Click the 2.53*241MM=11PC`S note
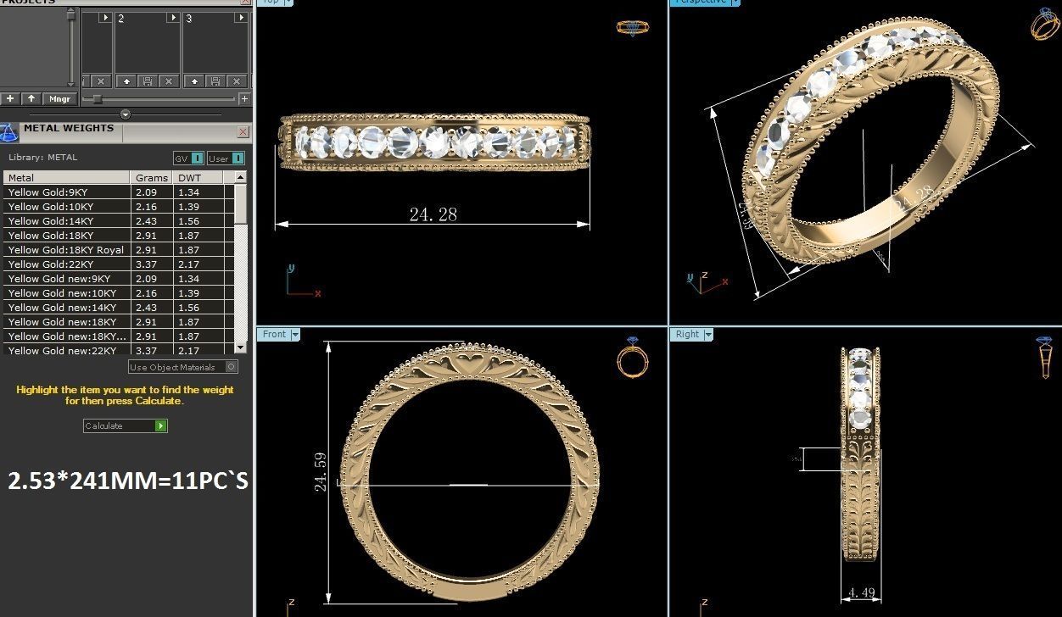This screenshot has height=617, width=1062. [x=128, y=481]
